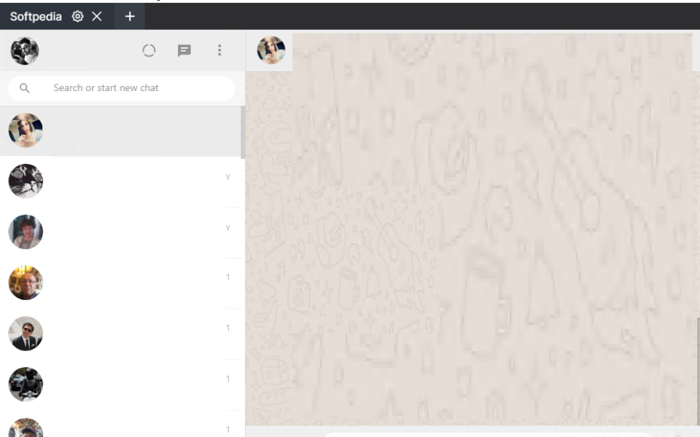This screenshot has height=437, width=700.
Task: Open the three-dot menu in sidebar header
Action: (x=219, y=50)
